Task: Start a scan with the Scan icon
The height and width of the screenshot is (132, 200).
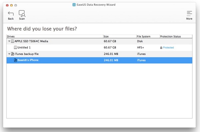Action: pyautogui.click(x=22, y=14)
